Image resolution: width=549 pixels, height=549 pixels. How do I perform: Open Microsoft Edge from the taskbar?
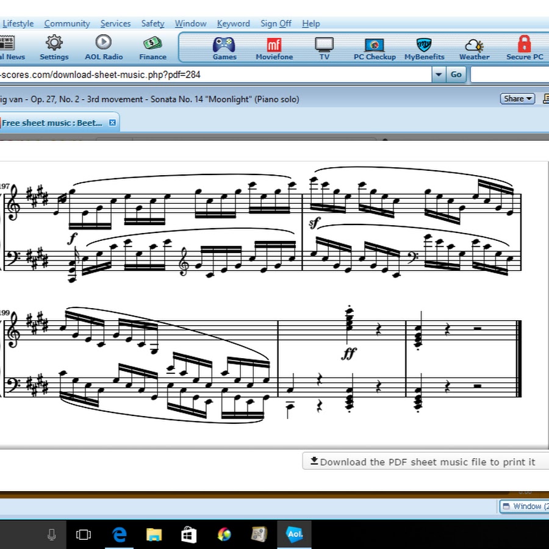tap(119, 534)
